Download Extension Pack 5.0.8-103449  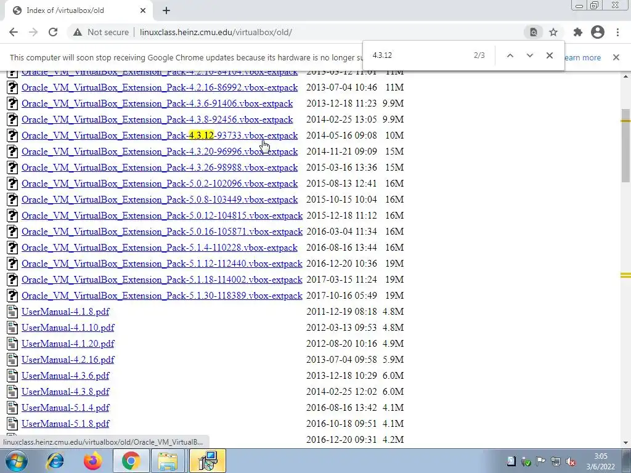pos(160,200)
